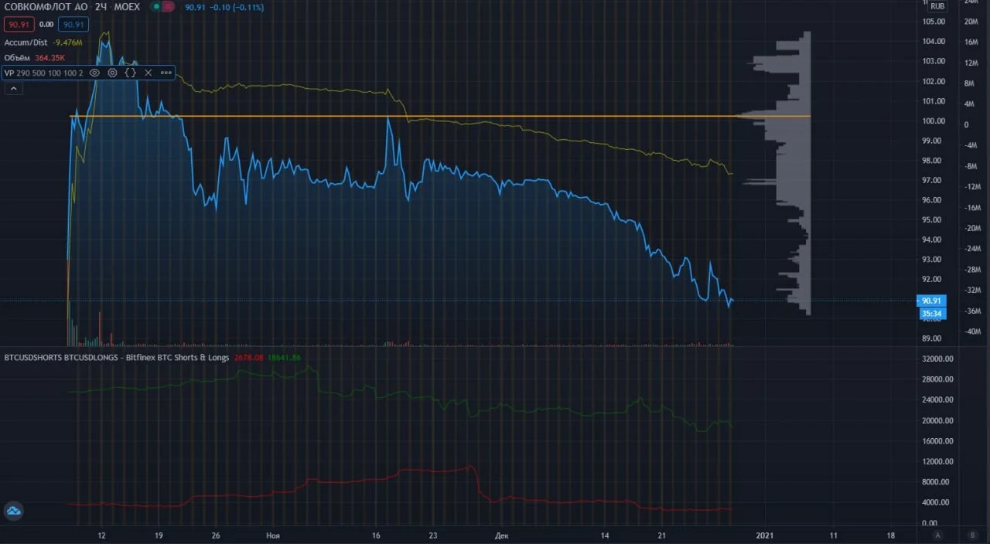Click the shorts value 2678.08 in red
Viewport: 990px width, 544px height.
click(249, 358)
